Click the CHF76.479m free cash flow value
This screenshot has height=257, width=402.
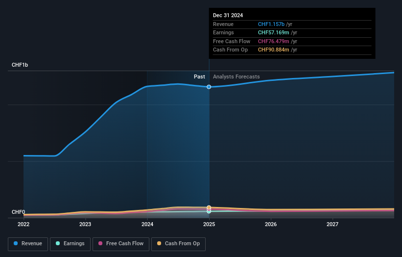[273, 41]
